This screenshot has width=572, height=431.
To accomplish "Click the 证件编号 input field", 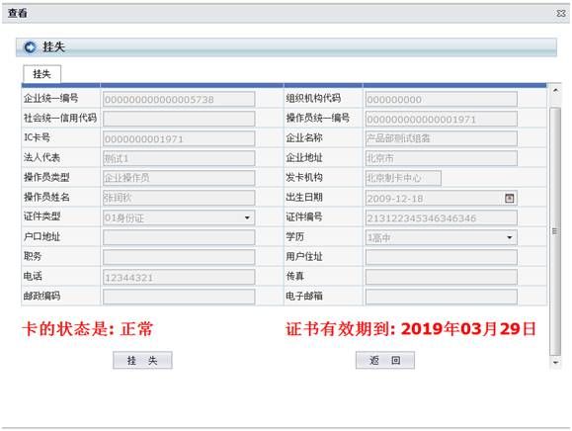I will 442,217.
